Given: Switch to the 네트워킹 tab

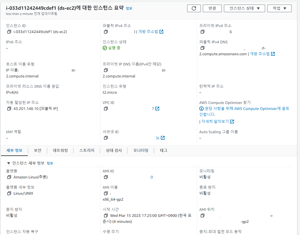Looking at the screenshot, I should click(60, 151).
